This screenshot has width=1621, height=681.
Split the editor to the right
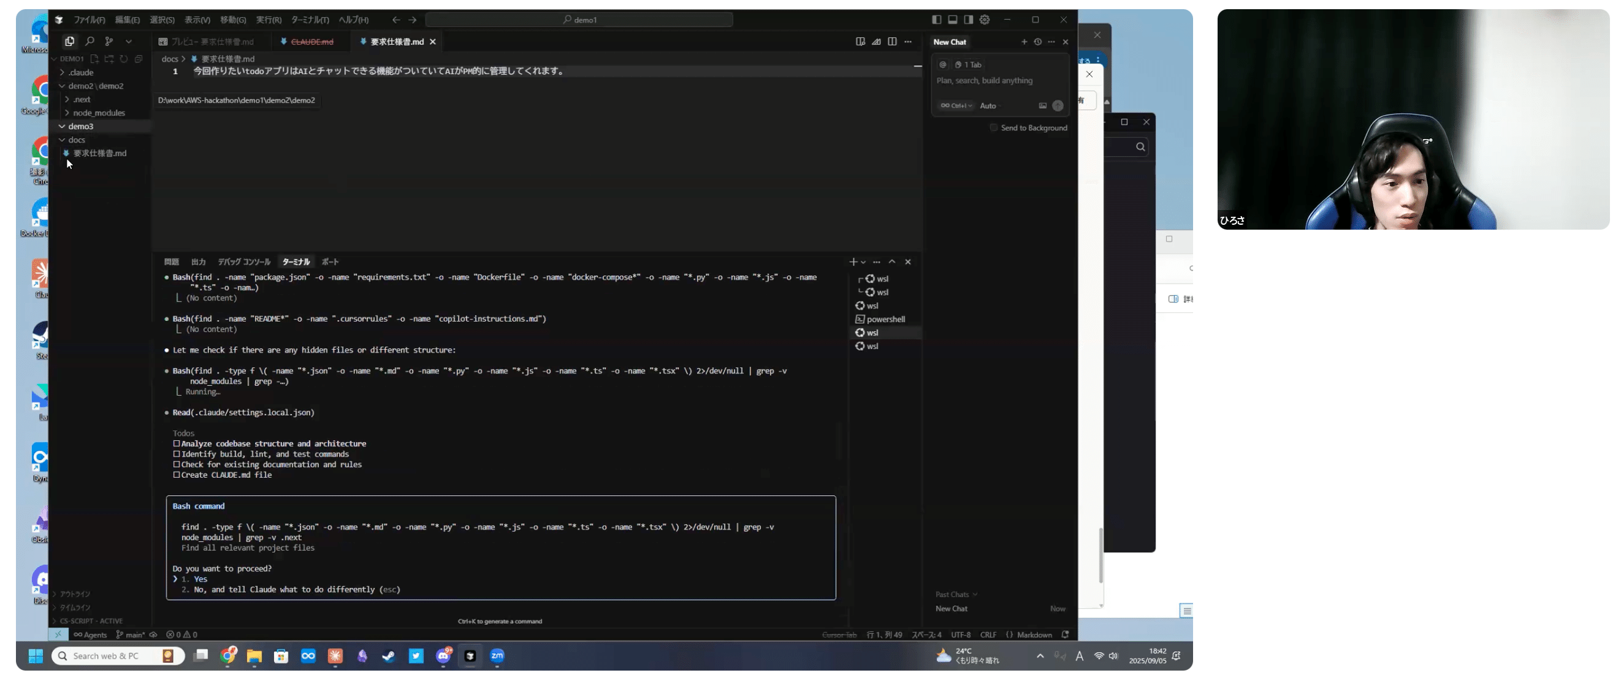(891, 42)
